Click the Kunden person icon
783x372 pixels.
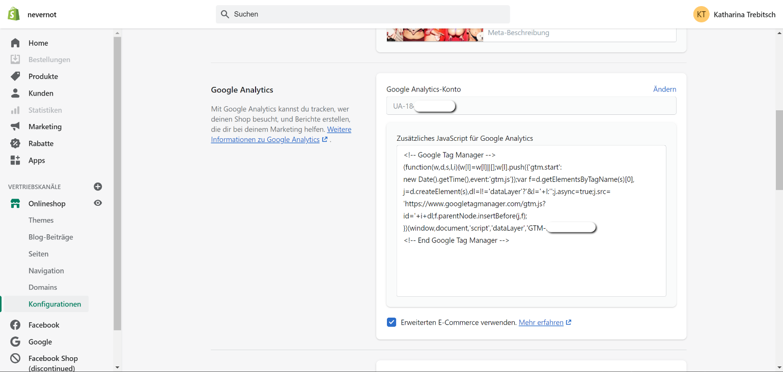(x=15, y=93)
